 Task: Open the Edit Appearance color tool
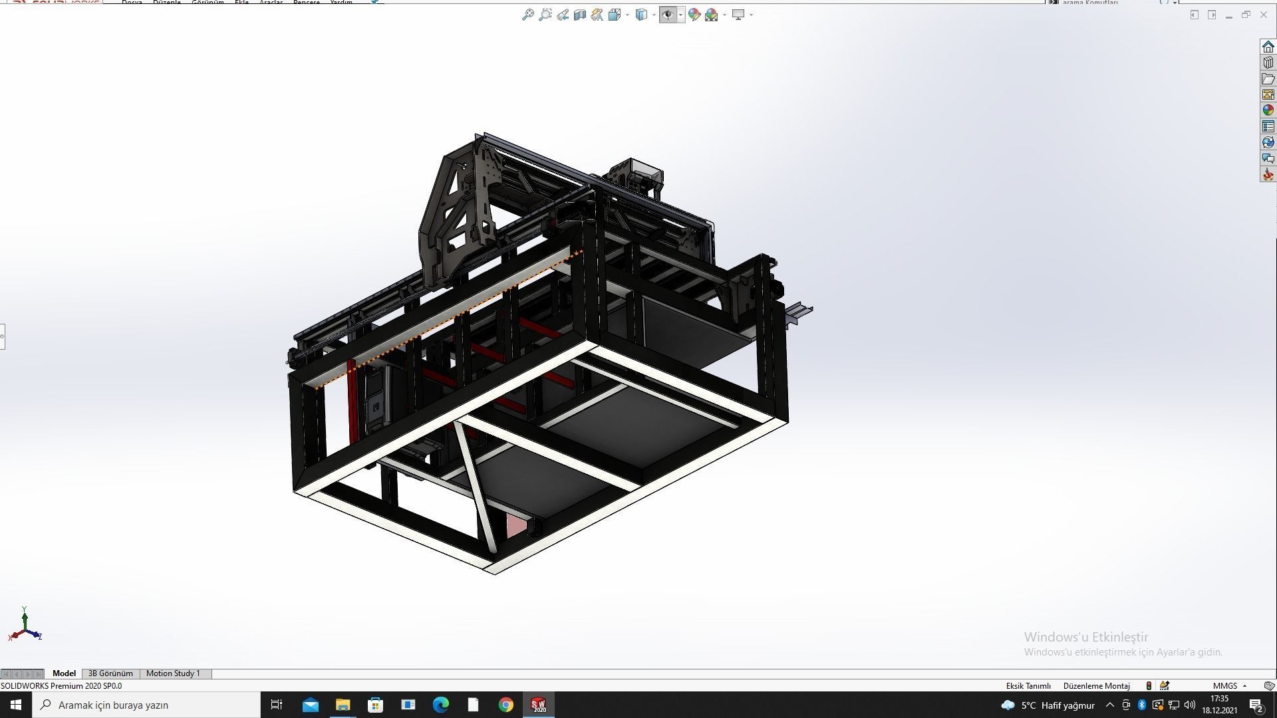[x=694, y=15]
